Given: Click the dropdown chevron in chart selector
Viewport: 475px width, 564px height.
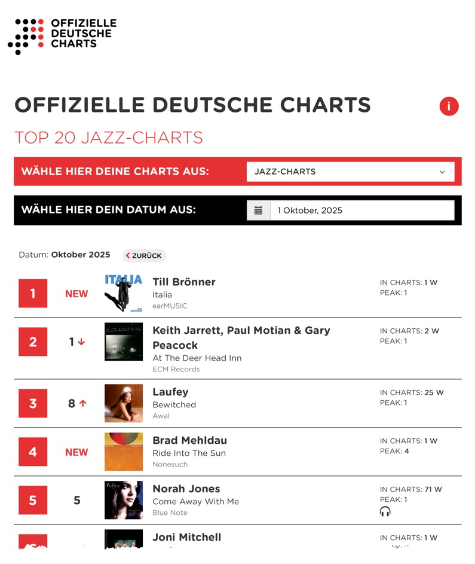Looking at the screenshot, I should [442, 172].
